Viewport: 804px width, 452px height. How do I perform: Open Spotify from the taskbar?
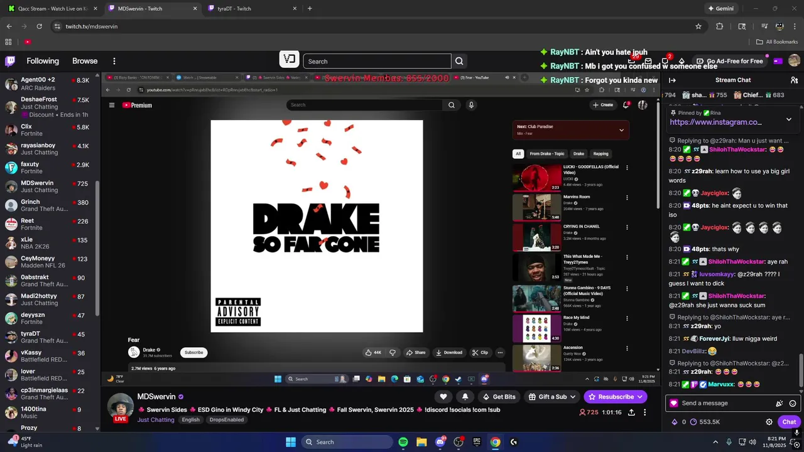(403, 442)
